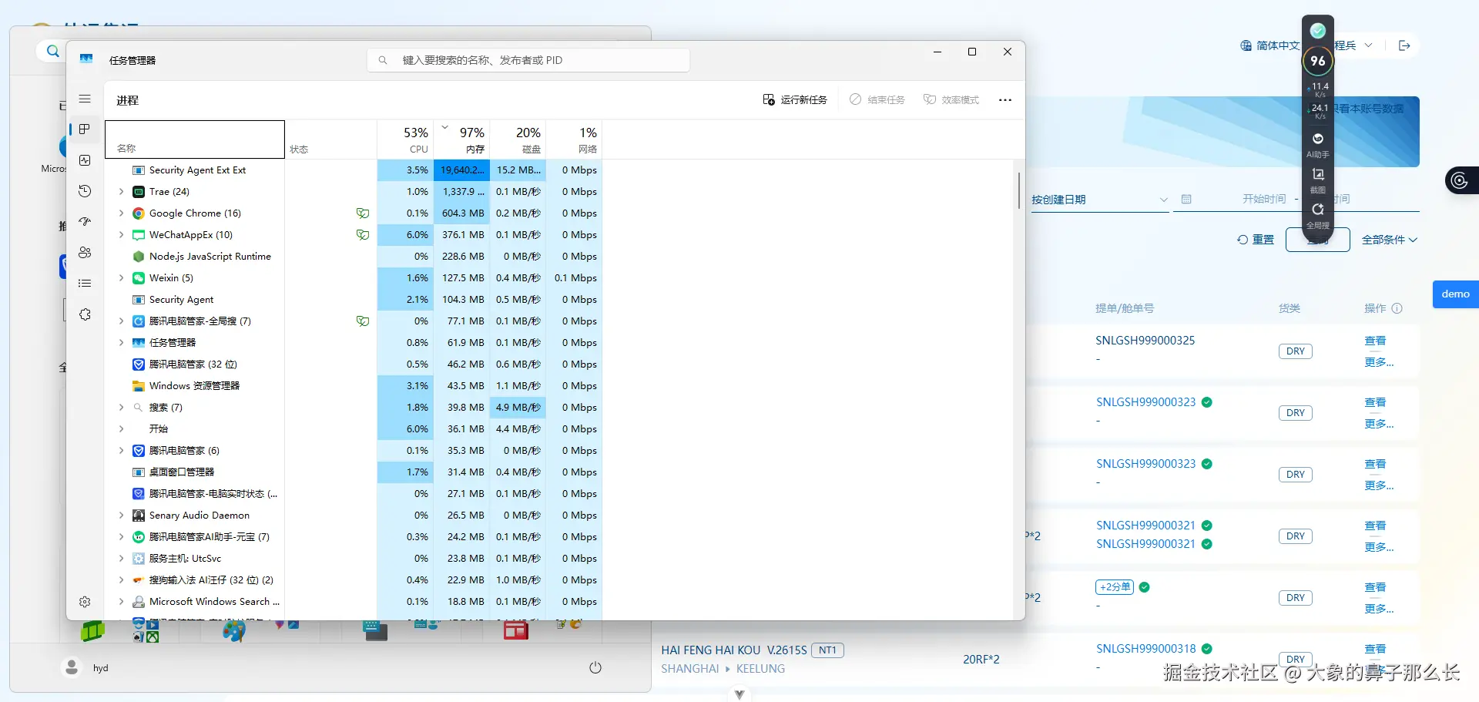The width and height of the screenshot is (1479, 702).
Task: Open the Task Manager hamburger navigation menu
Action: coord(85,99)
